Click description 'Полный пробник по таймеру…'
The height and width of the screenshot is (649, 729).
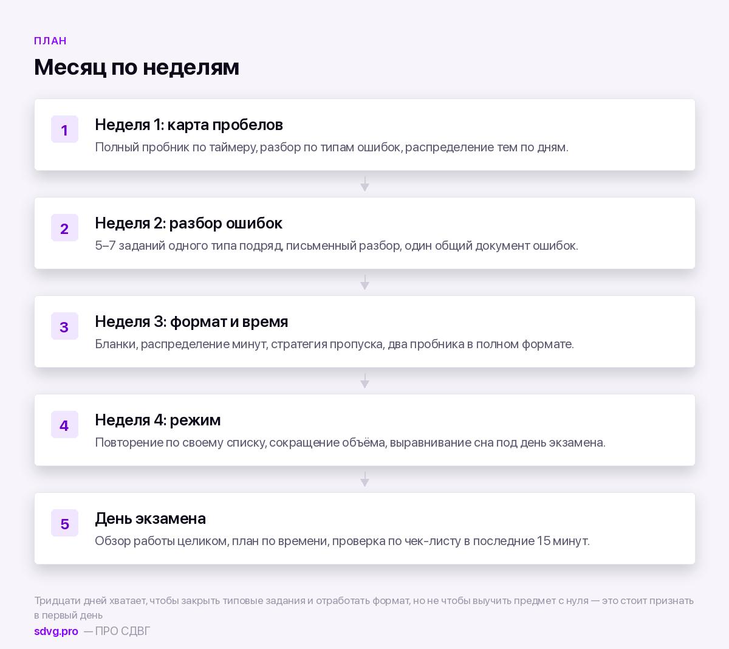coord(332,147)
